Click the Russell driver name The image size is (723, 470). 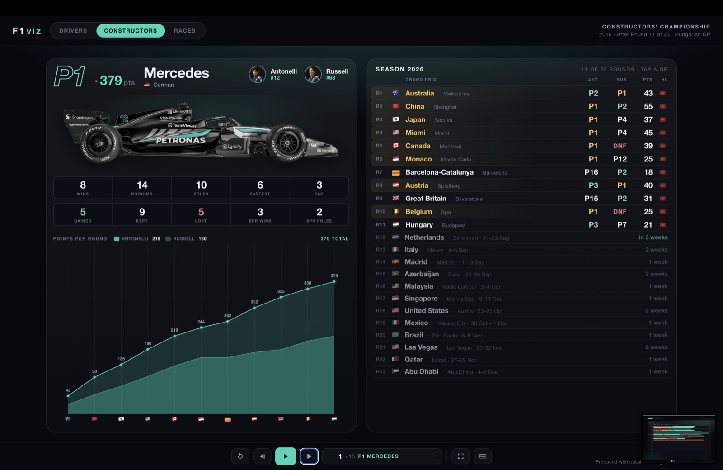[x=337, y=71]
